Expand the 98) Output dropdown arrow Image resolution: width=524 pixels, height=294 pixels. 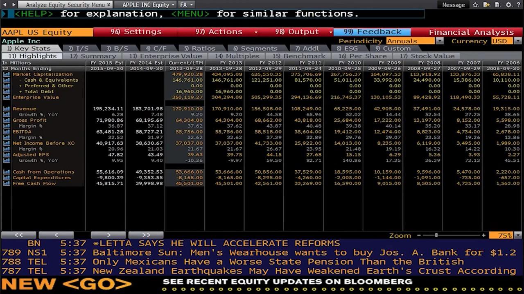(330, 31)
